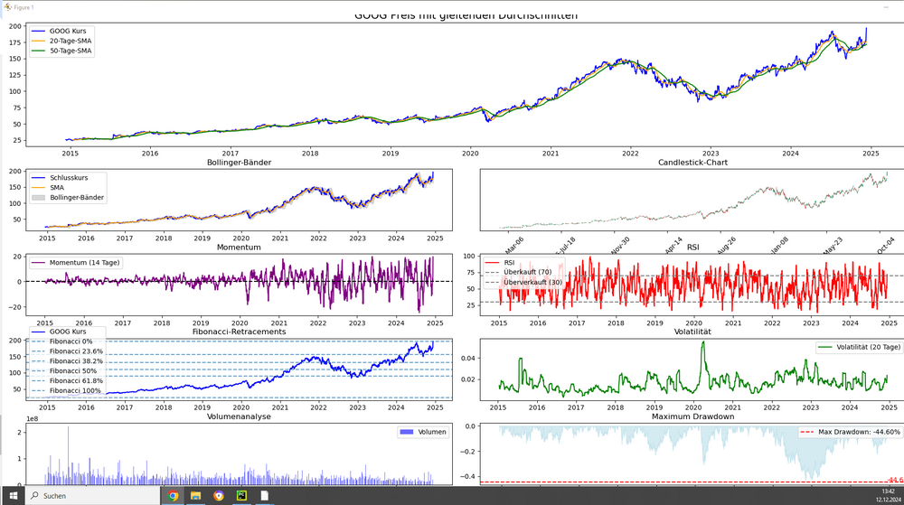This screenshot has height=505, width=904.
Task: Switch to PyCharm in the taskbar
Action: pos(241,495)
